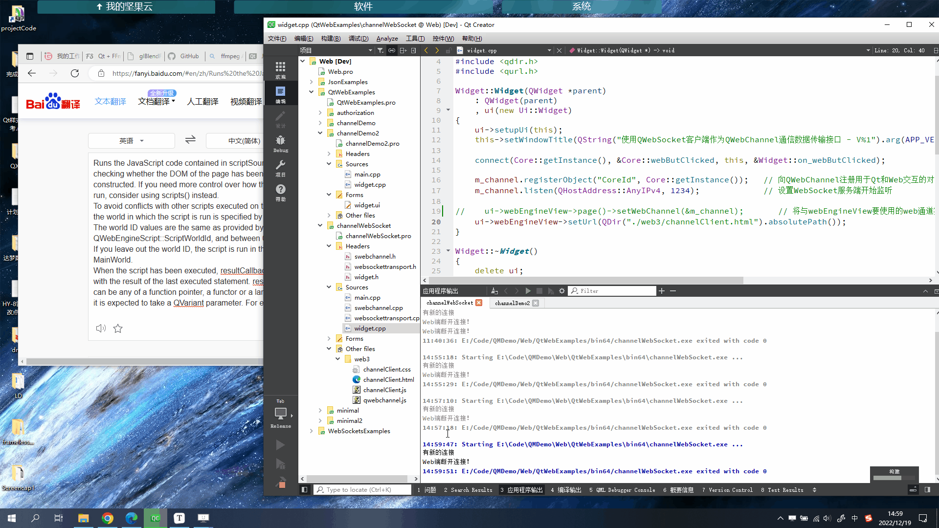Screen dimensions: 939x528
Task: Open the 构建(B) build menu
Action: click(x=331, y=39)
